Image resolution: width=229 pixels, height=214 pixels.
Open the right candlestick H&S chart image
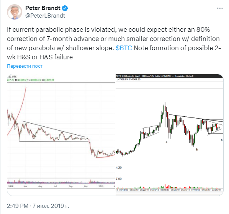pyautogui.click(x=169, y=135)
